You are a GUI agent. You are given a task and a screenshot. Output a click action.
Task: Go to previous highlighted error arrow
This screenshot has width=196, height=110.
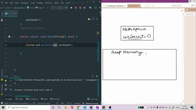93,19
